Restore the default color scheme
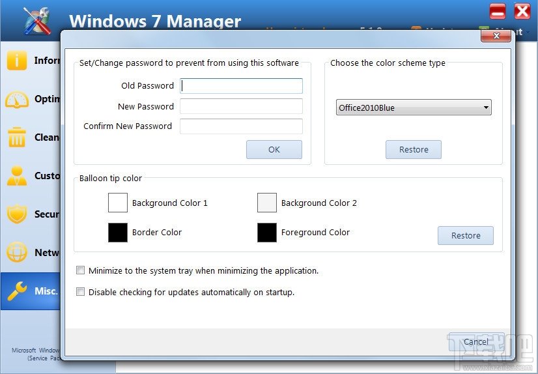Viewport: 538px width, 374px height. [414, 150]
